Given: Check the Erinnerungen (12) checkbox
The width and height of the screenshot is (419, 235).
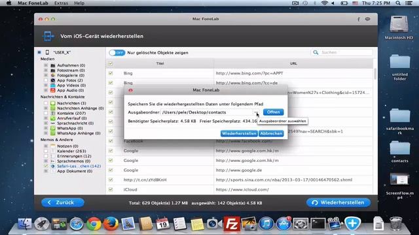Looking at the screenshot, I should (x=46, y=156).
